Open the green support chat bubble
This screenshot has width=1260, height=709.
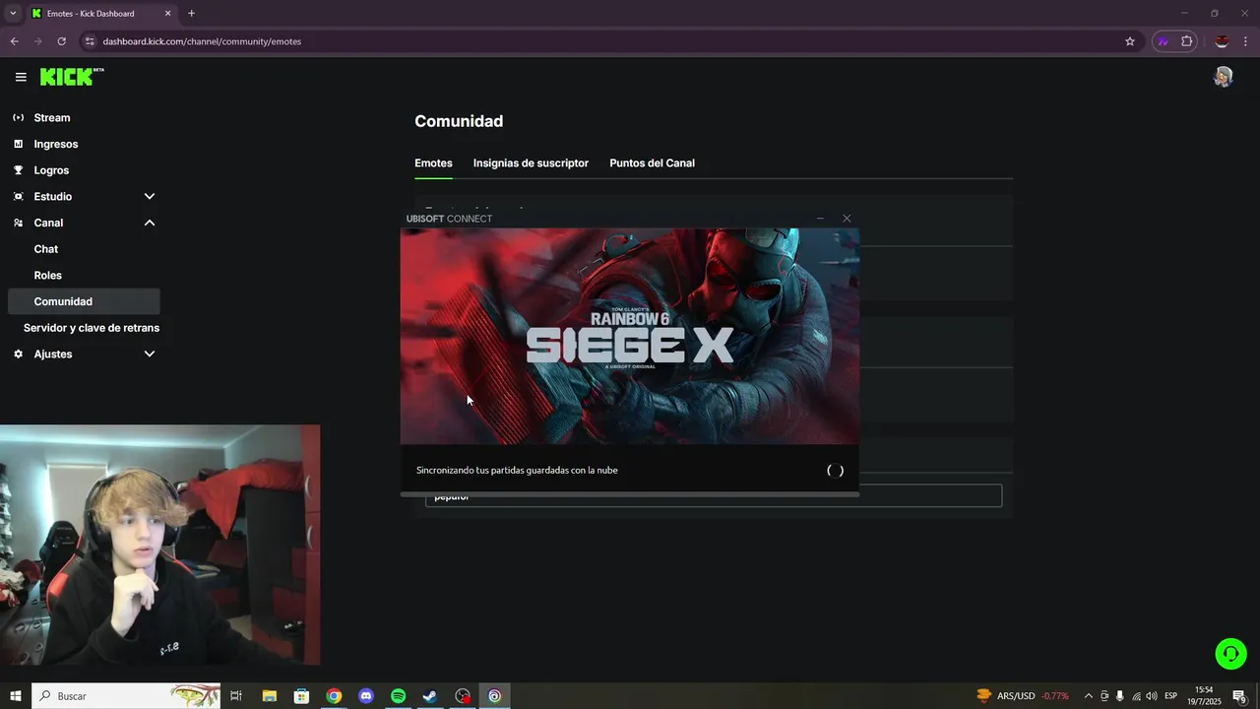[1230, 654]
